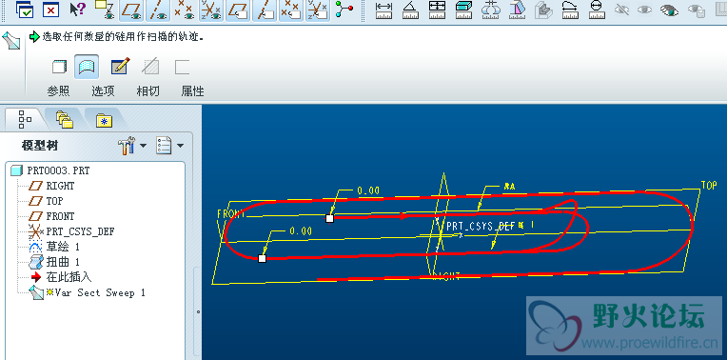Toggle datum axis display
The image size is (727, 360).
click(x=158, y=10)
